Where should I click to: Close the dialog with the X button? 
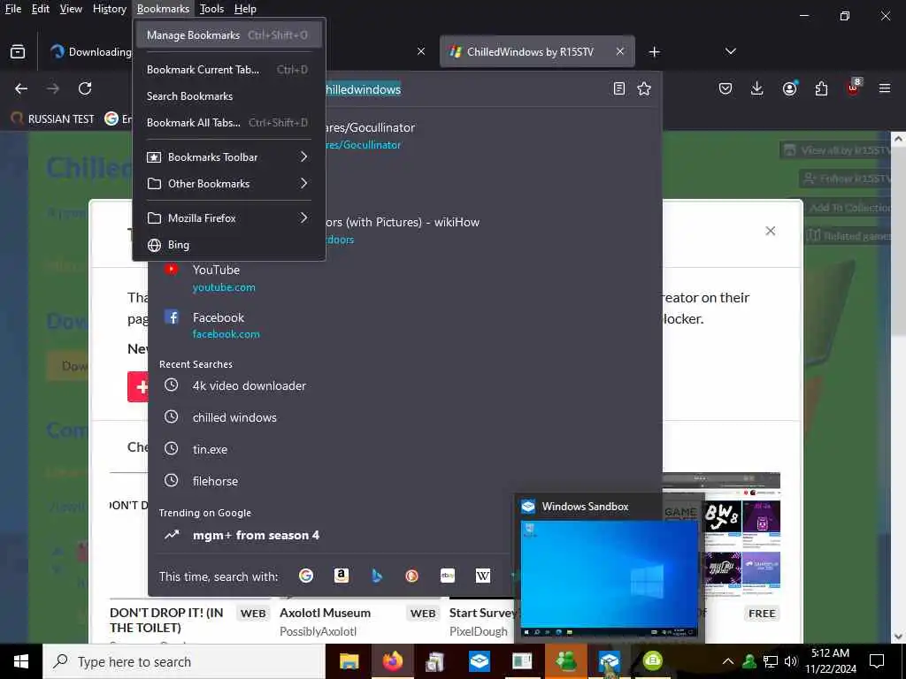771,231
